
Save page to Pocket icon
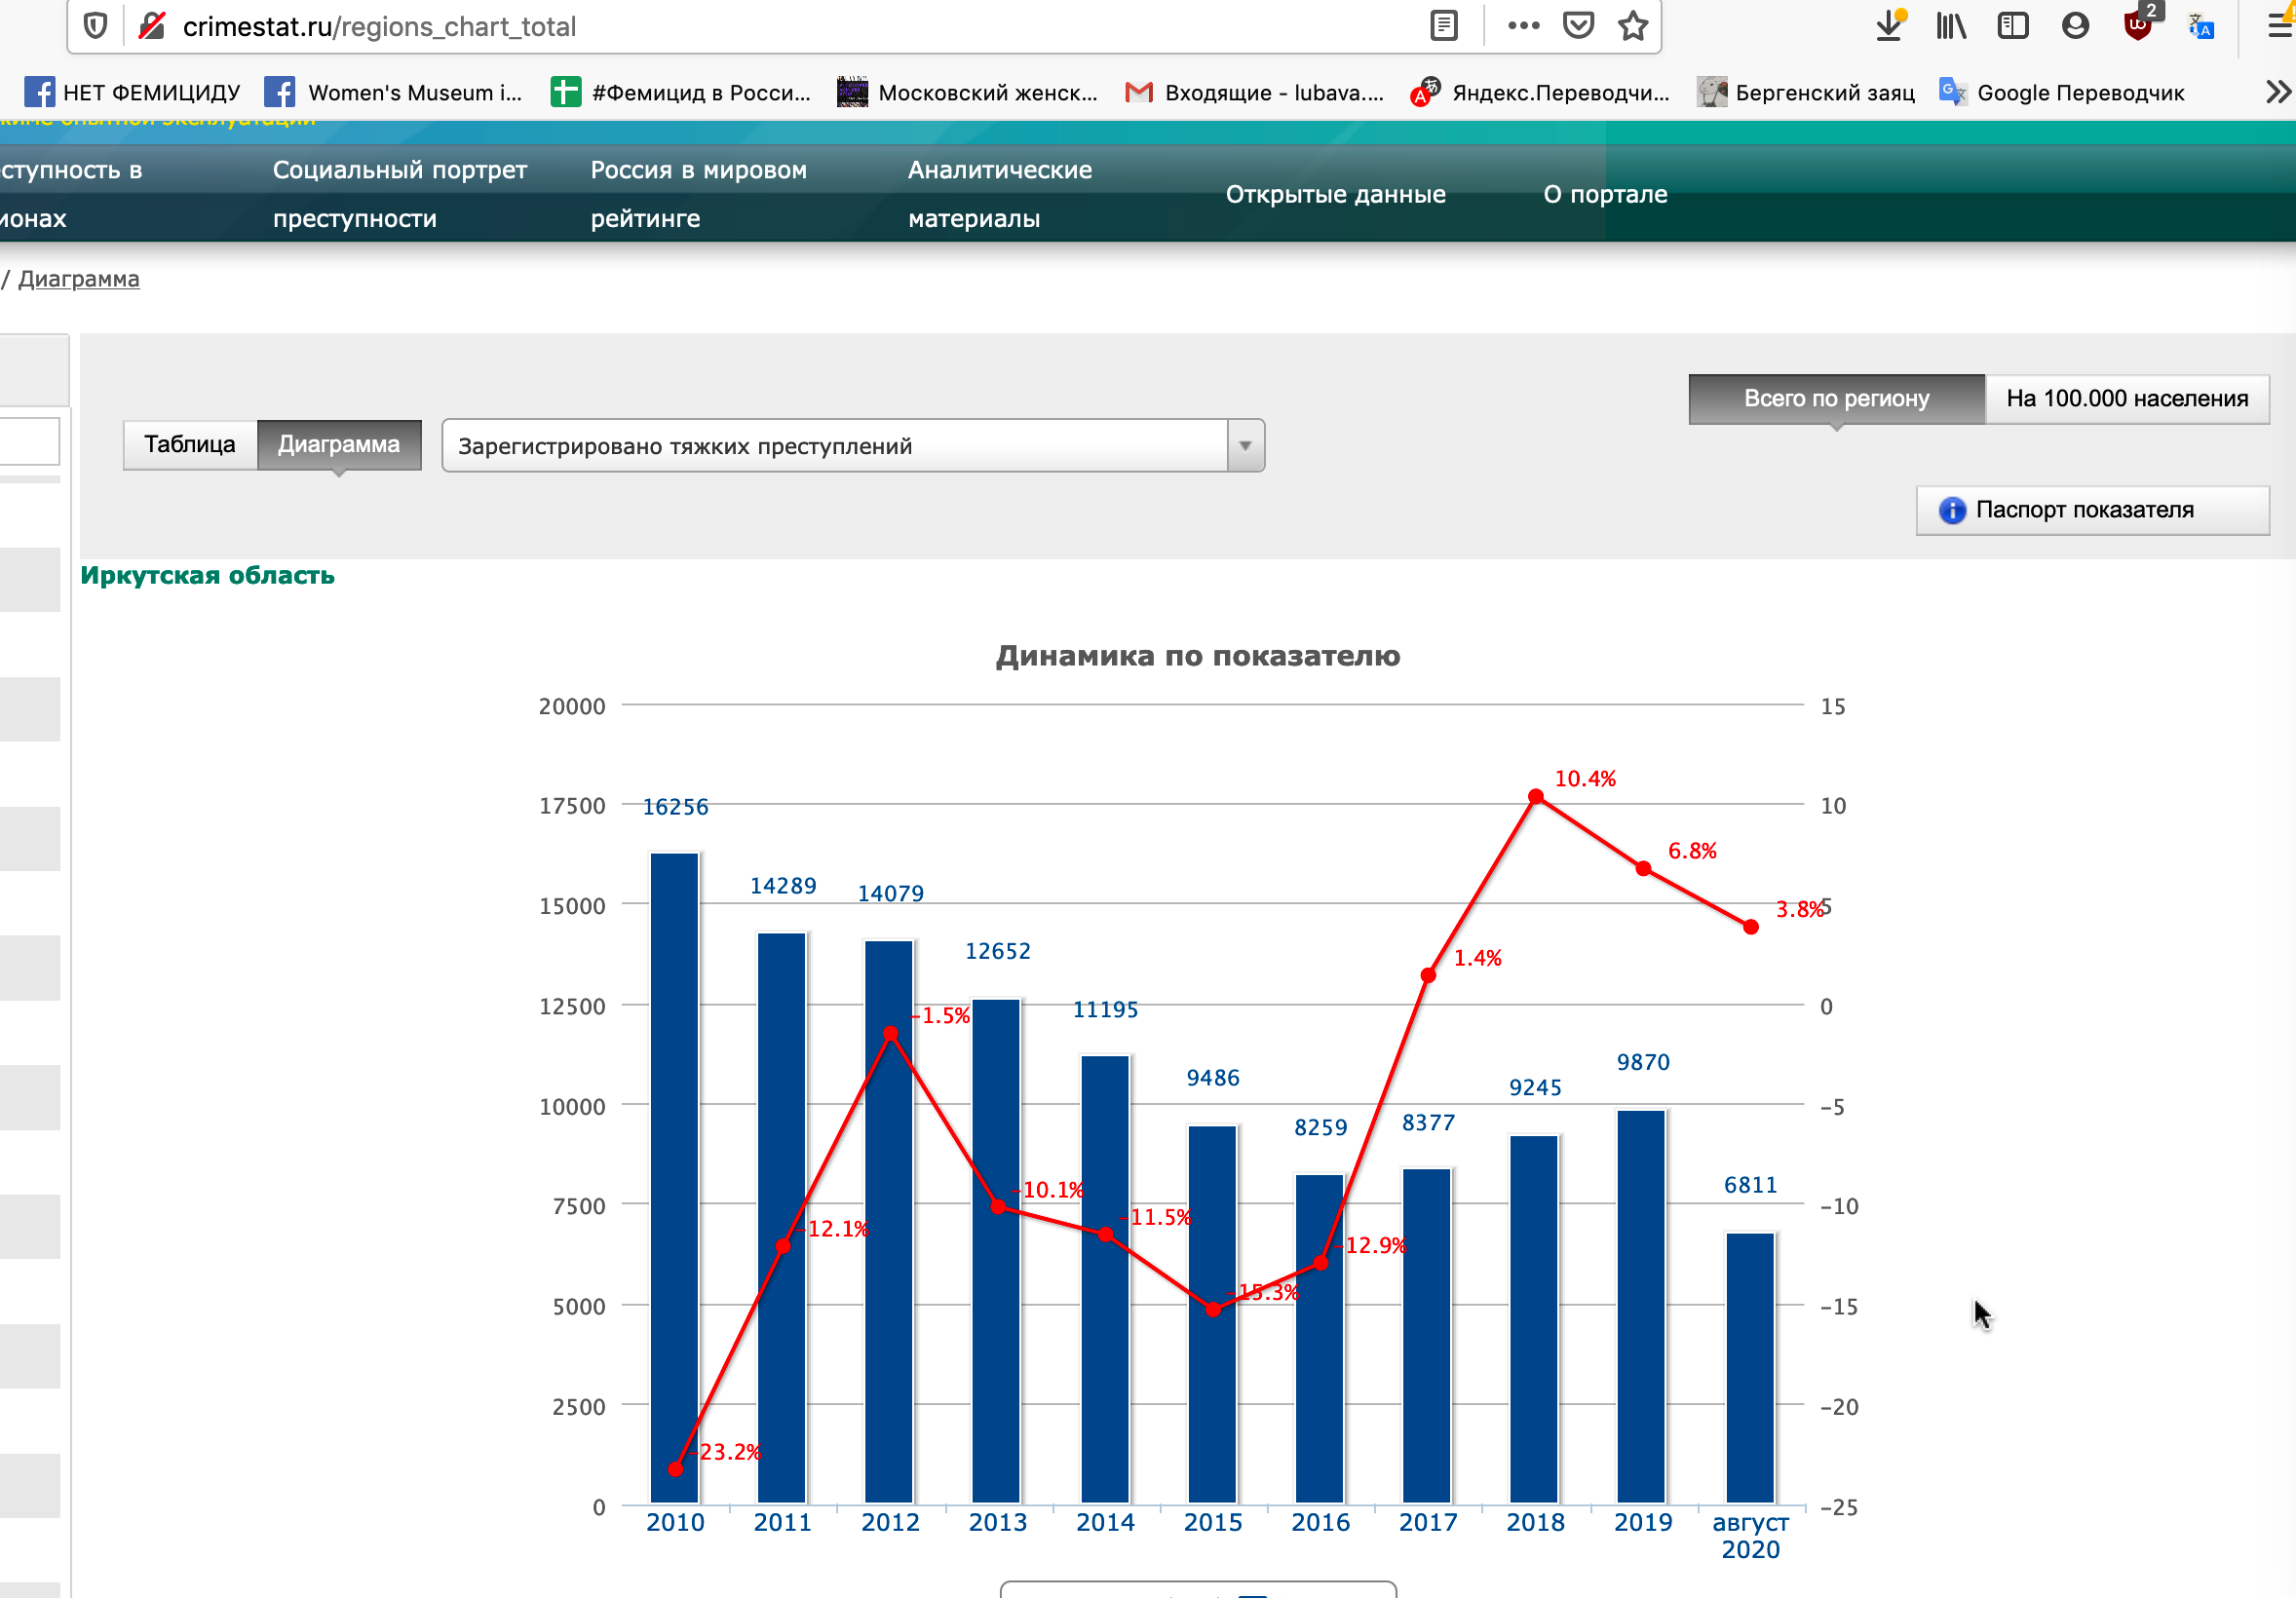[1578, 26]
